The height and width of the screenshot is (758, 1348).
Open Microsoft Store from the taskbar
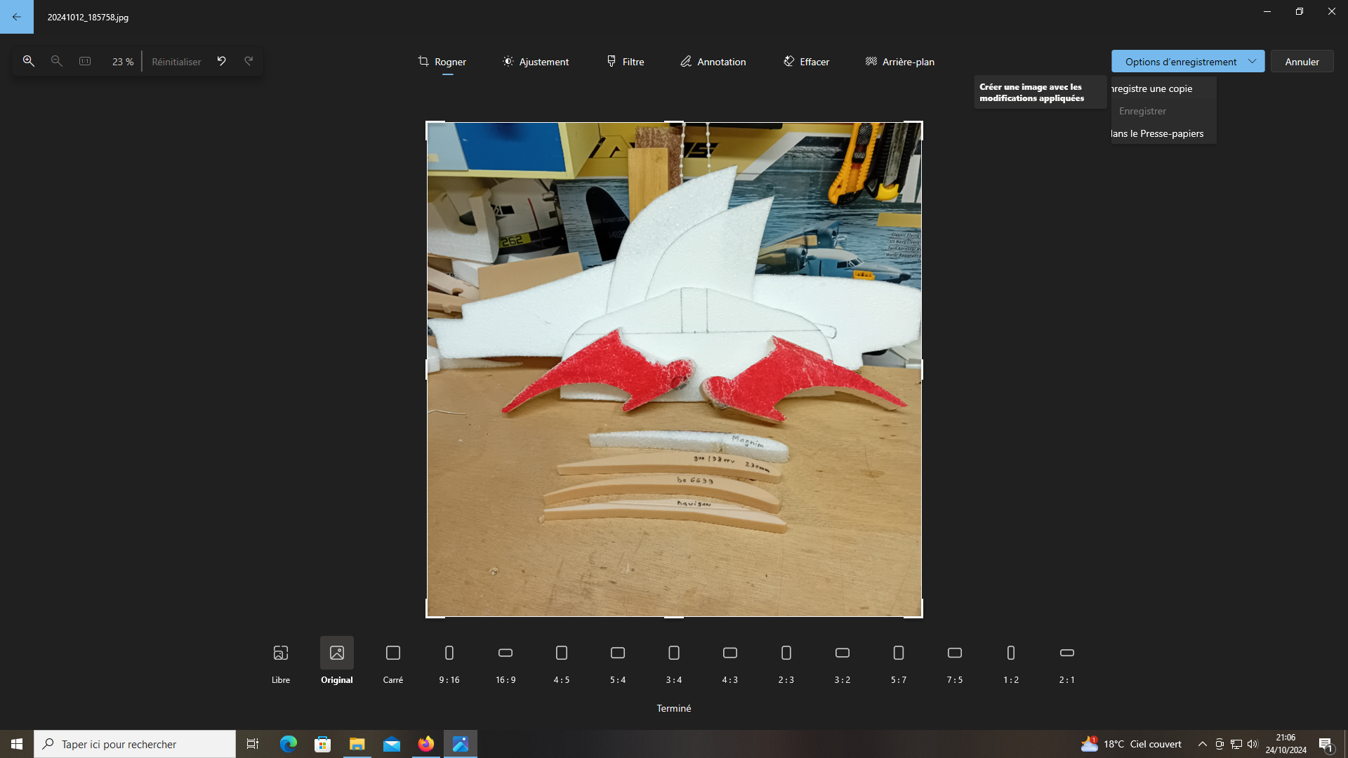tap(322, 744)
